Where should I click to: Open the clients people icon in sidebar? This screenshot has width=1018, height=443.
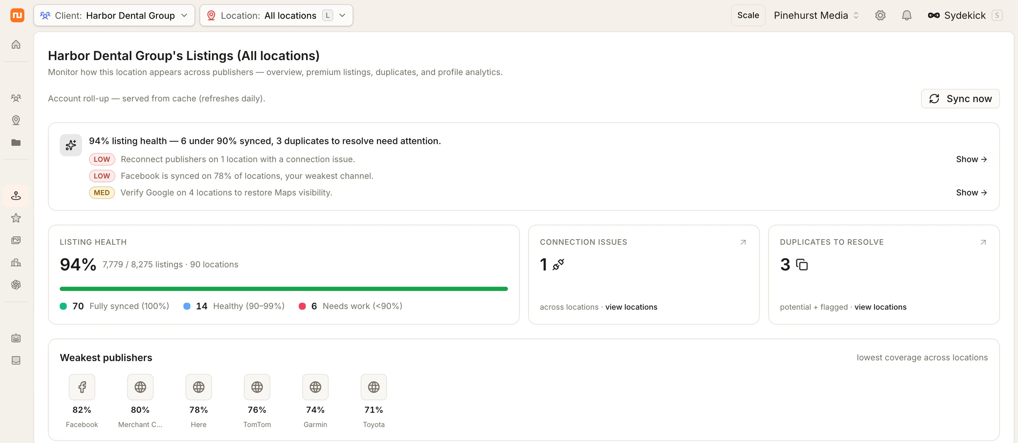tap(16, 98)
